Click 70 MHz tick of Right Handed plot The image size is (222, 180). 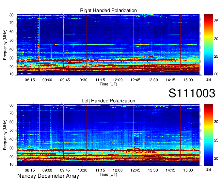coord(11,23)
